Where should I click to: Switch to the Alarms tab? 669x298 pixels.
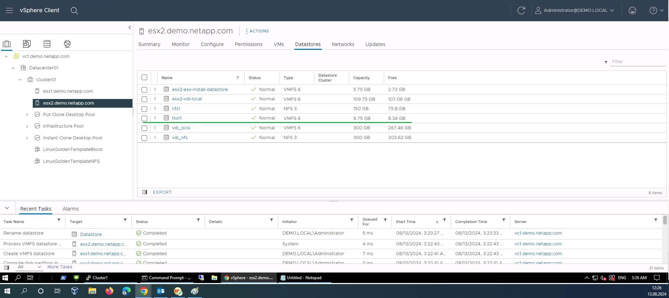click(70, 209)
